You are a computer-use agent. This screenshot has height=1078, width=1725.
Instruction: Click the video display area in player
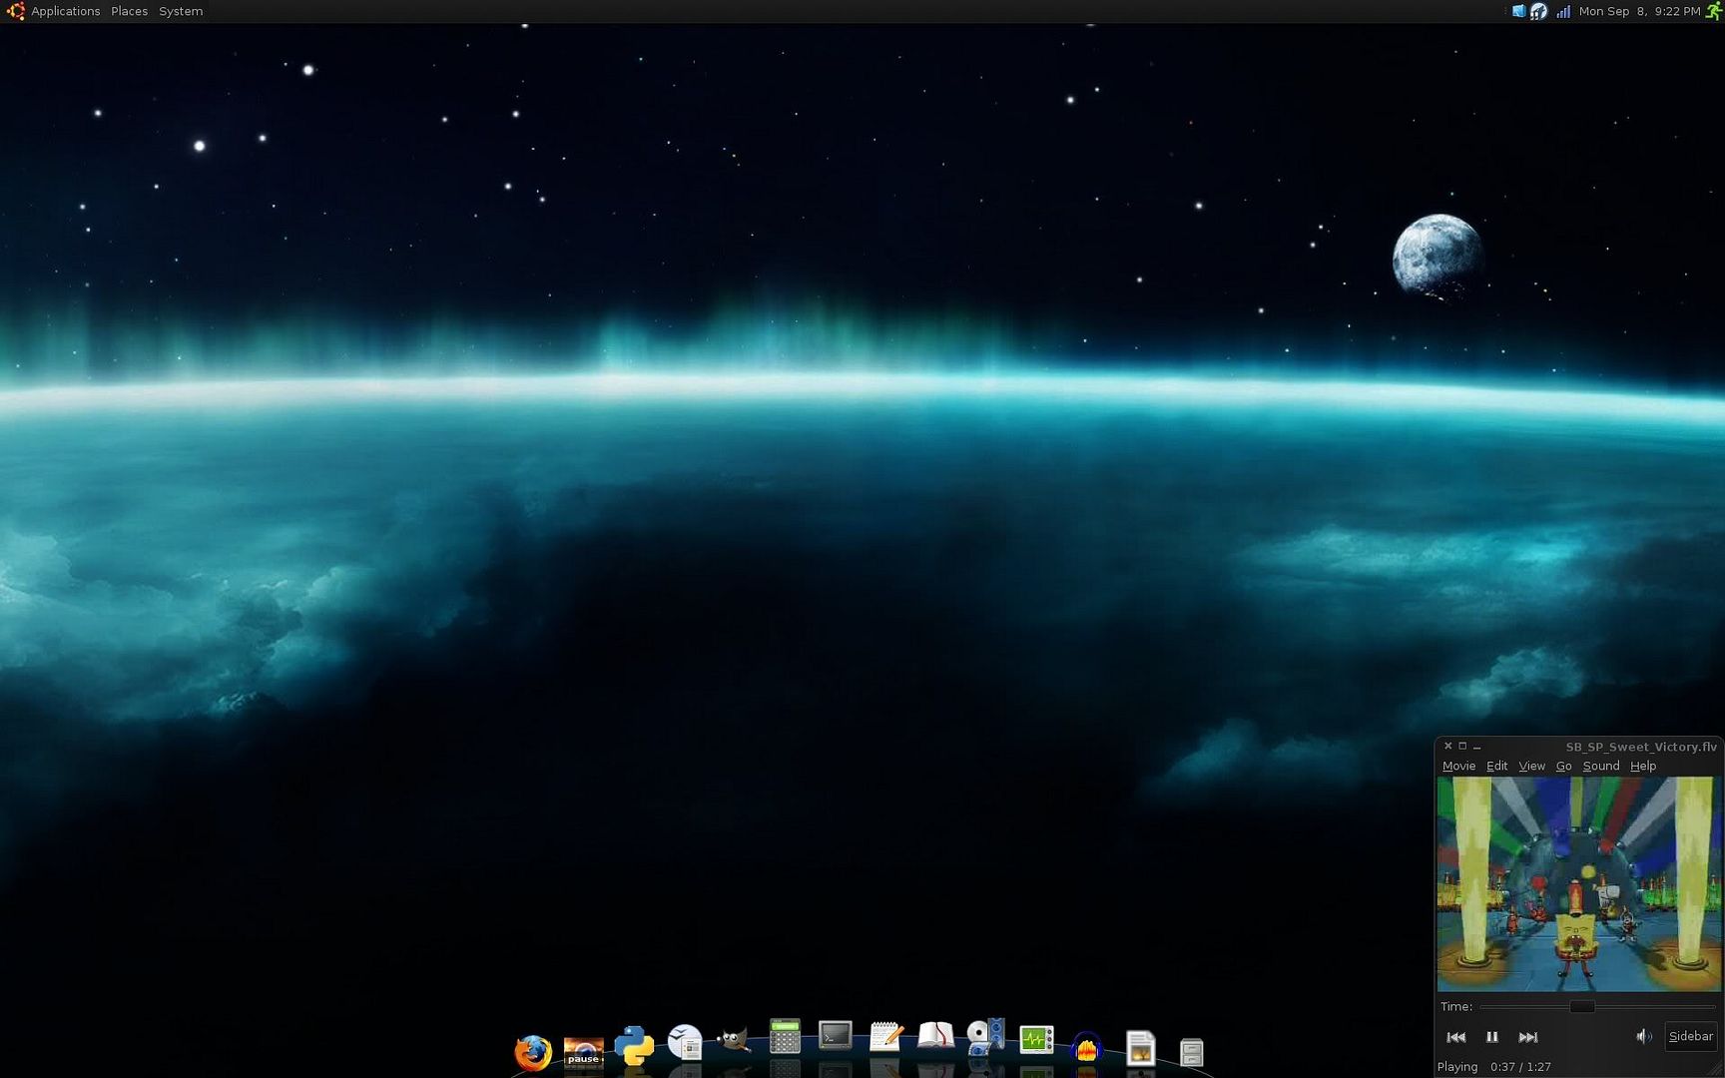(1579, 884)
